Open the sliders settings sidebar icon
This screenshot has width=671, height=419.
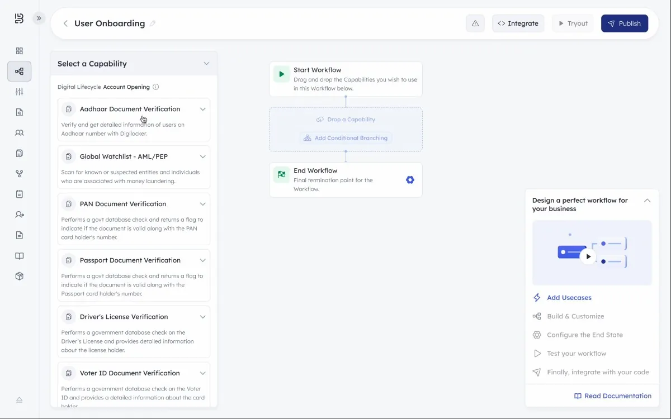coord(20,92)
